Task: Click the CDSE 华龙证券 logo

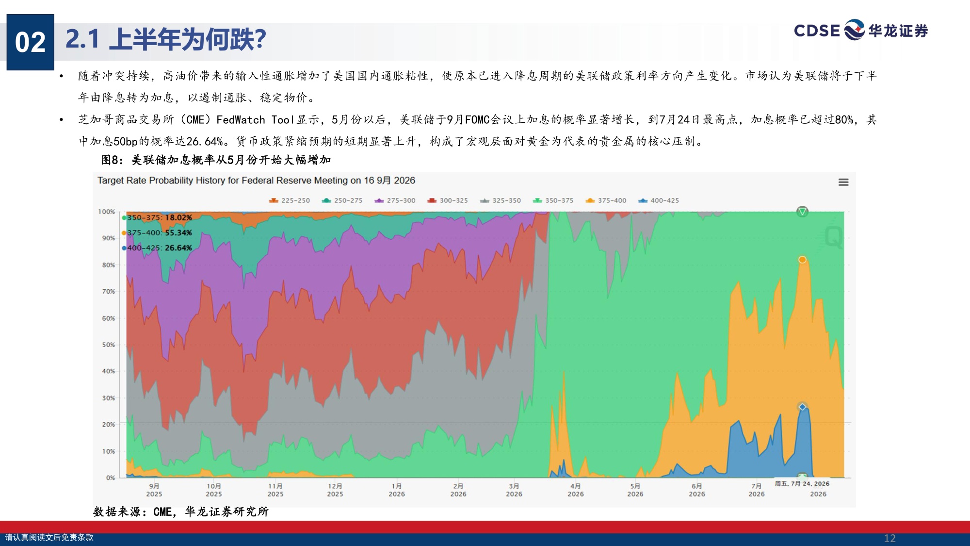Action: 861,30
